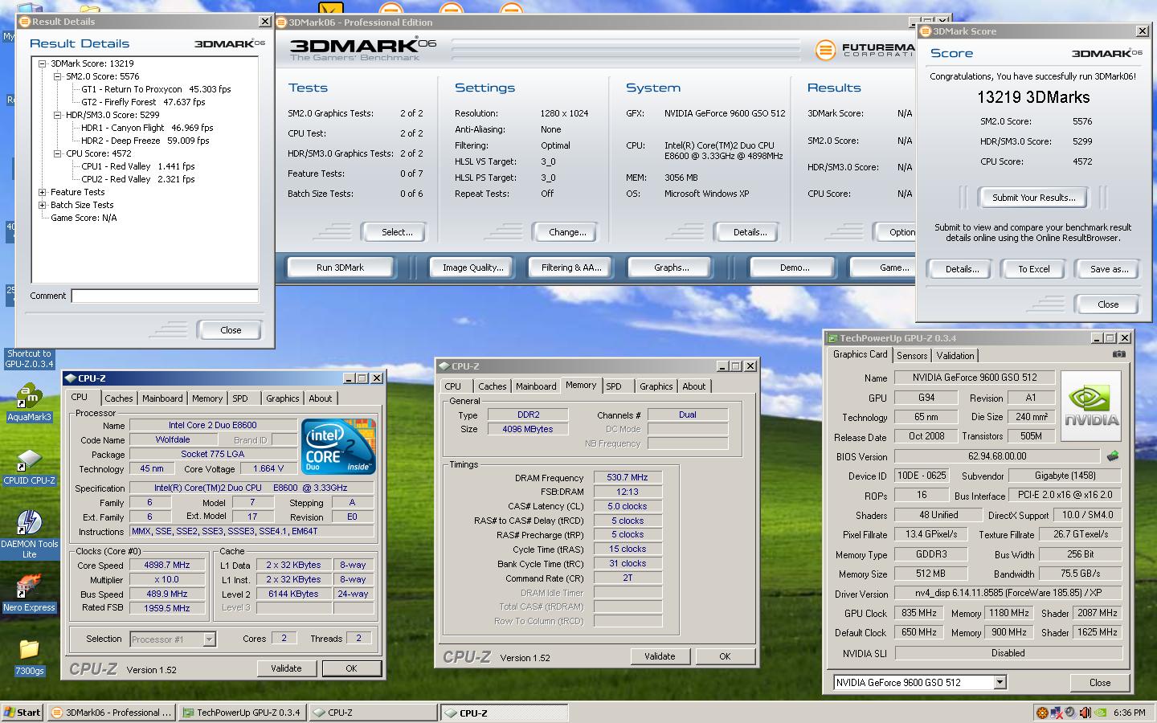Click the Demo button in 3DMark06
This screenshot has width=1157, height=723.
pos(795,268)
